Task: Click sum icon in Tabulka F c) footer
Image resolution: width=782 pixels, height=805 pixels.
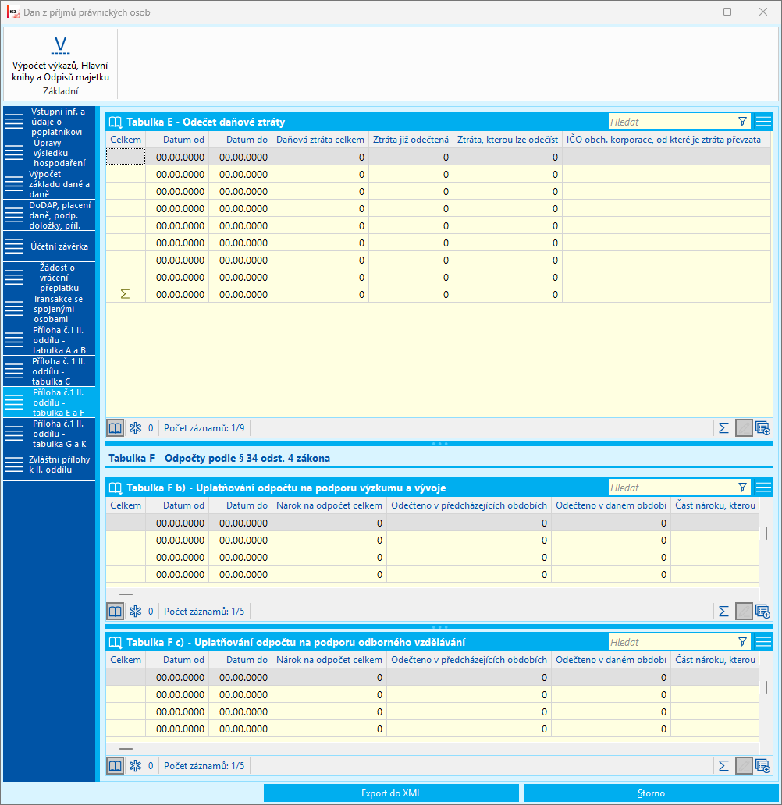Action: (723, 765)
